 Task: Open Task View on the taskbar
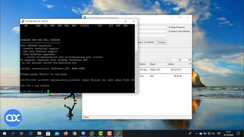[22, 133]
